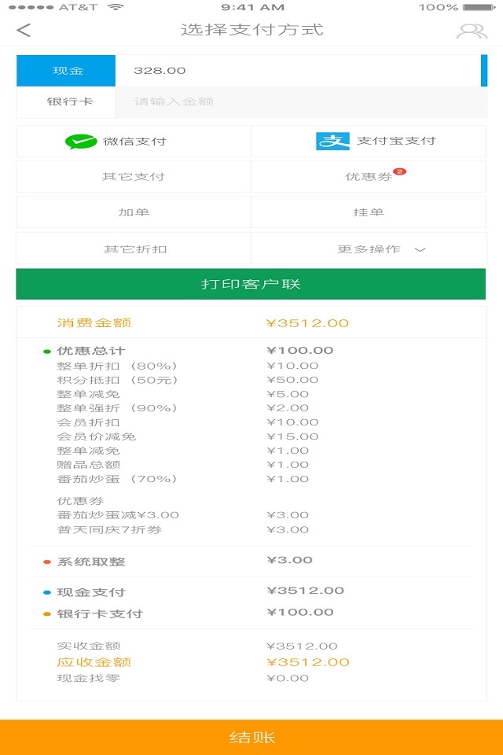Tap the Alipay logo icon
The height and width of the screenshot is (755, 503).
pyautogui.click(x=332, y=142)
